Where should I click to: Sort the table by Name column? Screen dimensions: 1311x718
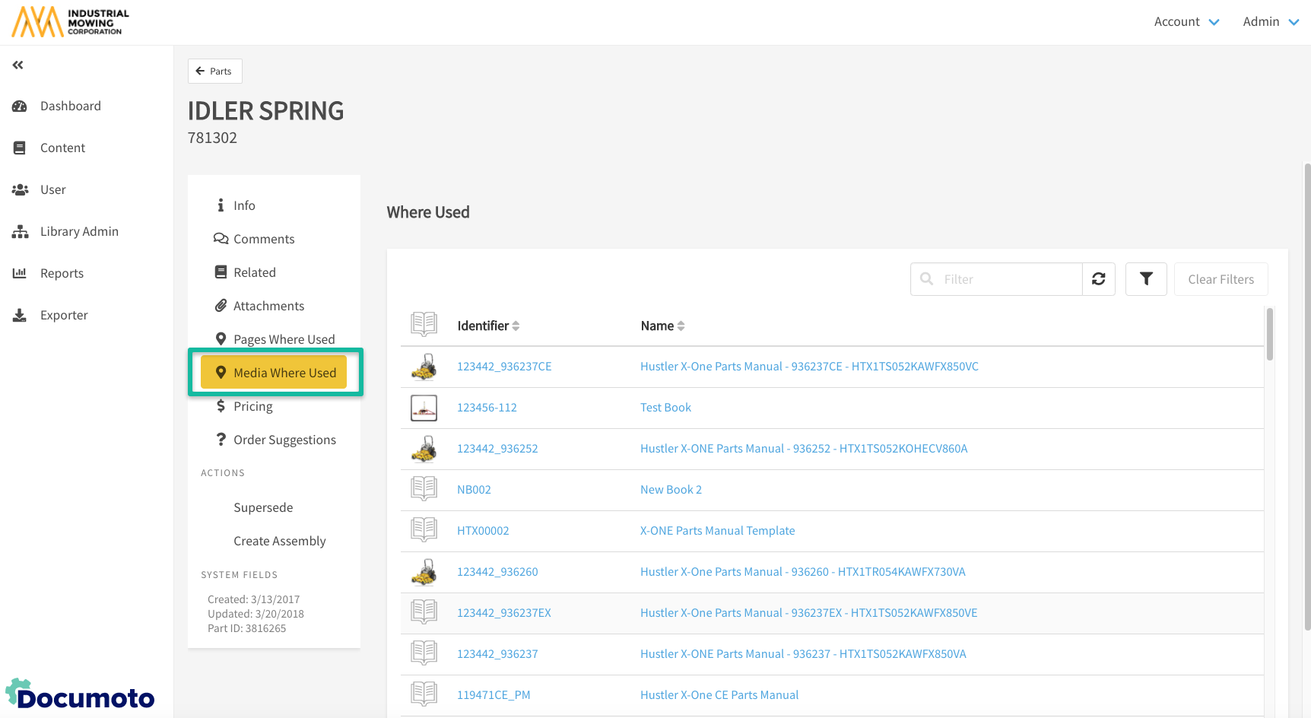click(x=662, y=326)
